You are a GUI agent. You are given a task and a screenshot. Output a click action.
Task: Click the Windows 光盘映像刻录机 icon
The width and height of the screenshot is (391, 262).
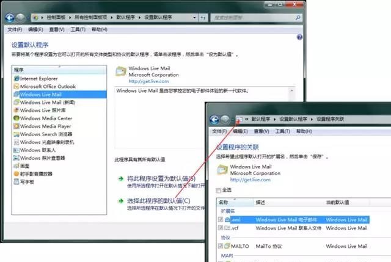click(x=16, y=142)
